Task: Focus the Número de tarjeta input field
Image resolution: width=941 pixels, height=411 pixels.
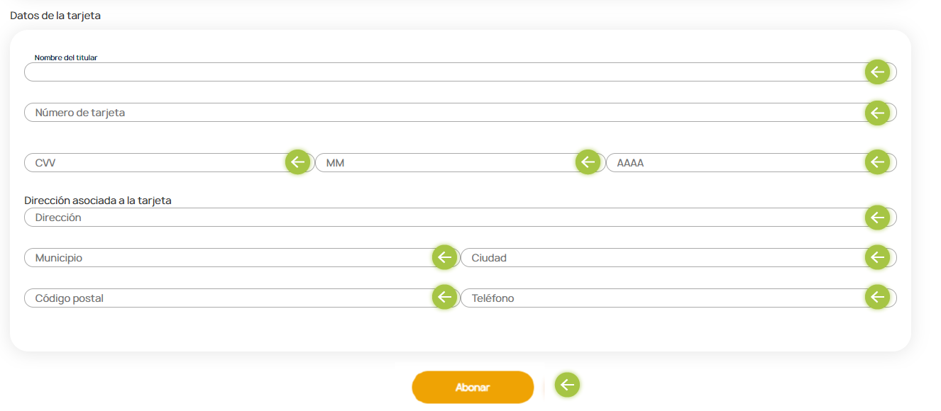Action: 461,113
